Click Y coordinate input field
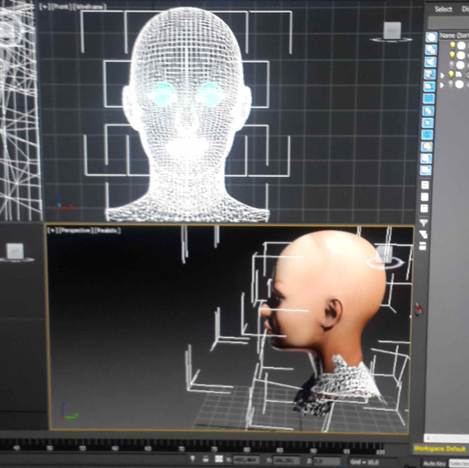Viewport: 469px width, 468px height. tap(286, 460)
